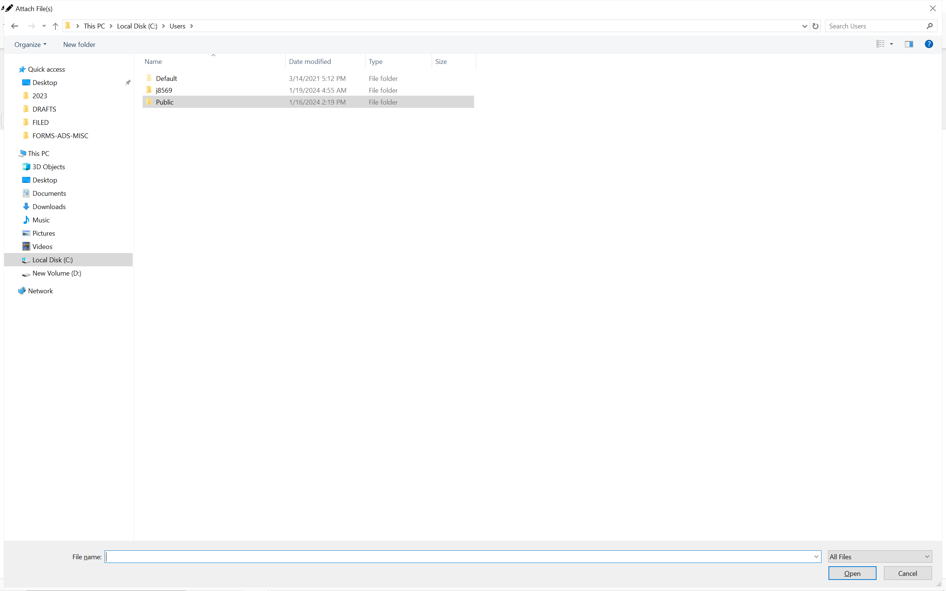Click the Back navigation arrow
The width and height of the screenshot is (946, 591).
pyautogui.click(x=14, y=26)
